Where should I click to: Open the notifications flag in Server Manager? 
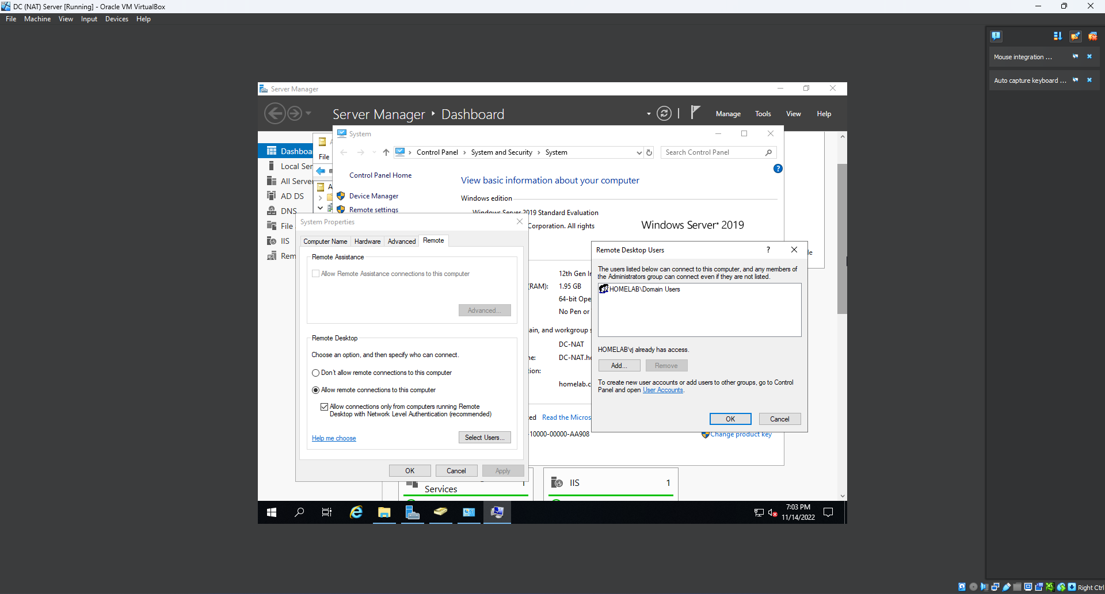[x=695, y=112]
